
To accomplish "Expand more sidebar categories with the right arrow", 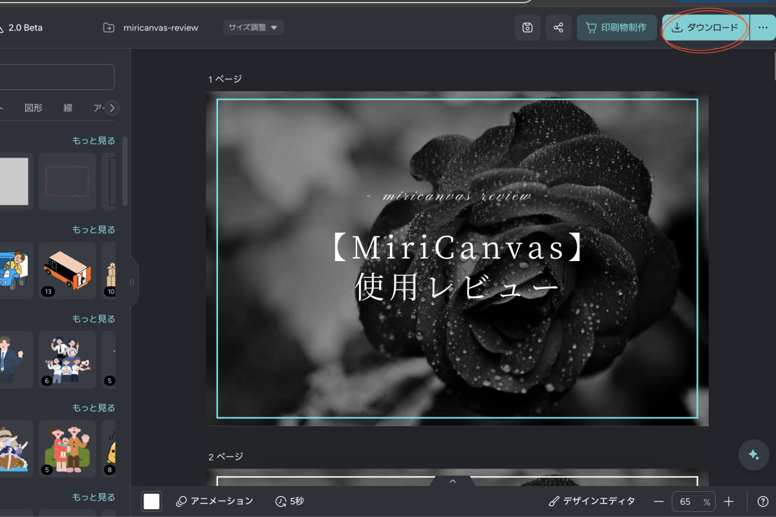I will [112, 108].
